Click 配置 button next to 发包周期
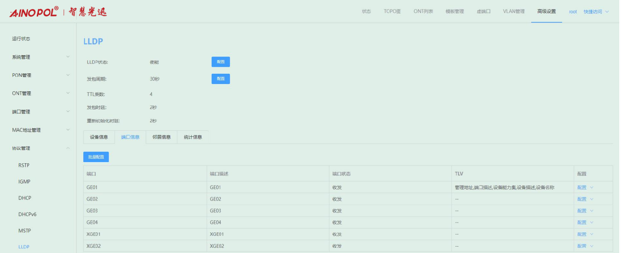The height and width of the screenshot is (253, 621). pyautogui.click(x=221, y=79)
